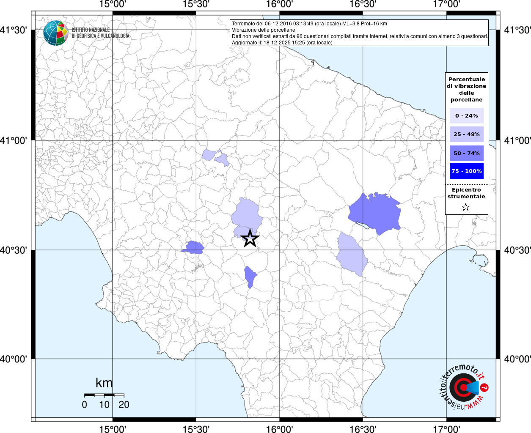This screenshot has width=531, height=433.
Task: Click the km scale bar
Action: tap(104, 395)
